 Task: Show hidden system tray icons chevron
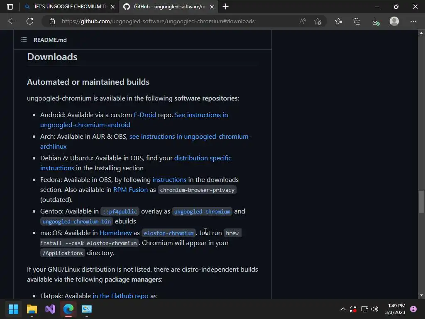343,309
